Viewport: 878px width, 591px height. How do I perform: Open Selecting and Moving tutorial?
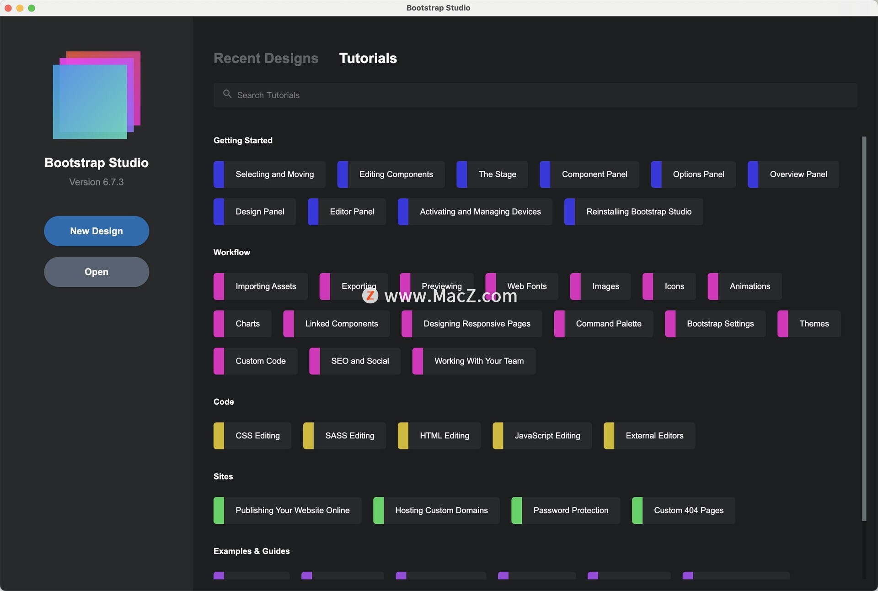[269, 174]
